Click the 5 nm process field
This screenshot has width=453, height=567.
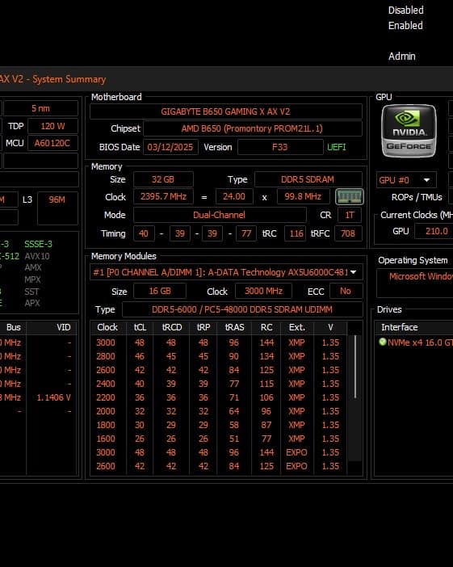coord(40,108)
